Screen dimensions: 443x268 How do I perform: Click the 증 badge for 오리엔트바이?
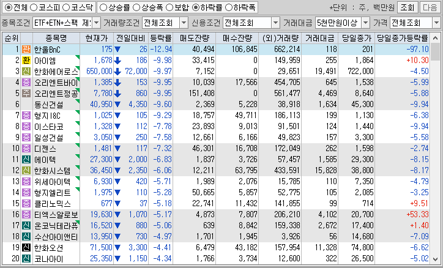[26, 83]
